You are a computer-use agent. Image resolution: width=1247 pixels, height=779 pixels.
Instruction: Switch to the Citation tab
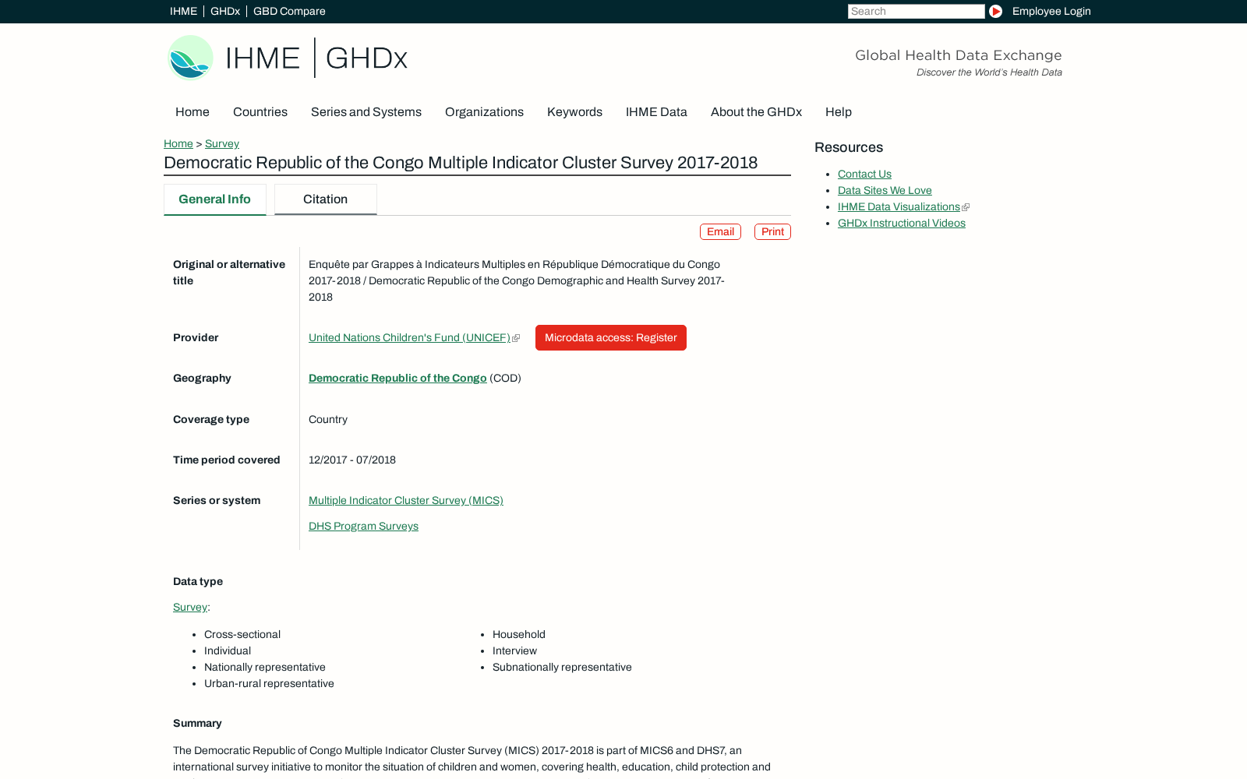326,199
